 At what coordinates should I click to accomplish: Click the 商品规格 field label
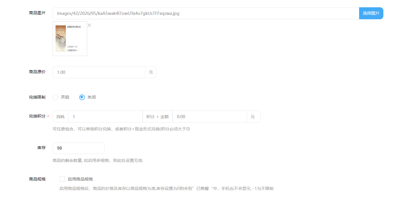point(37,179)
